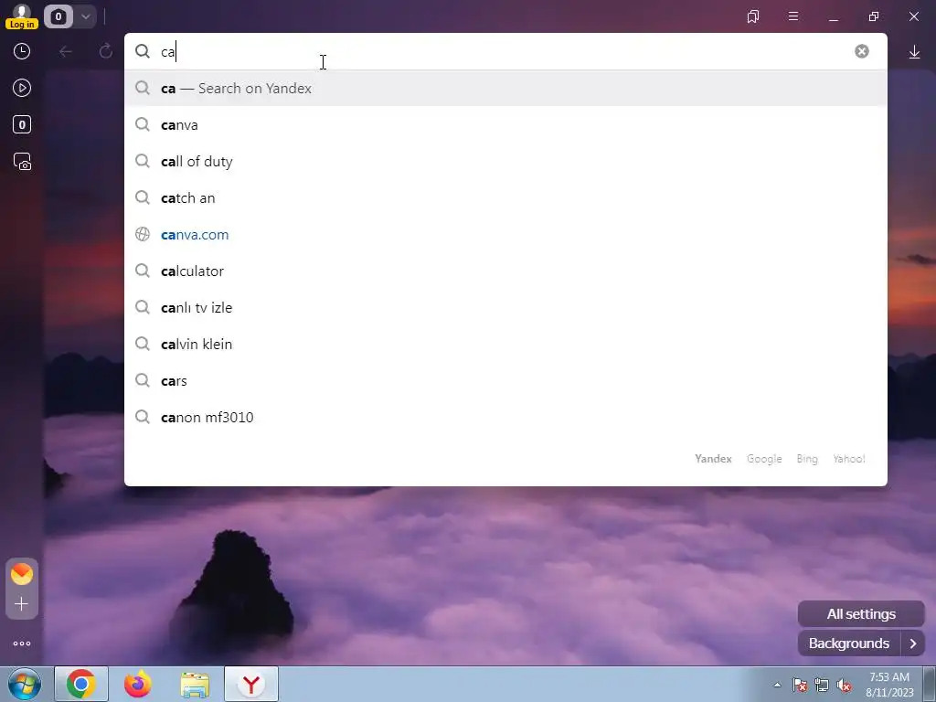Open the video play icon in sidebar
The width and height of the screenshot is (936, 702).
22,89
